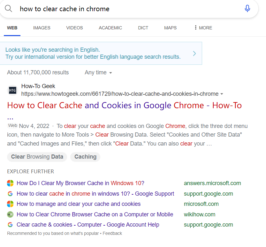This screenshot has width=266, height=247.
Task: Click Google logo beside chrome in windows 10 link
Action: tap(10, 194)
